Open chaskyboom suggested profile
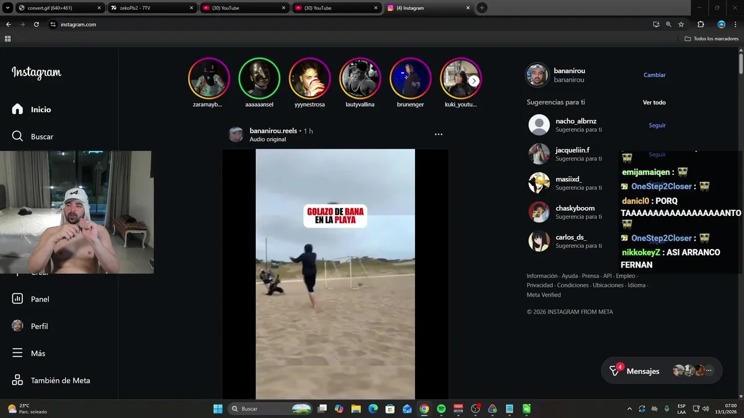 tap(575, 208)
